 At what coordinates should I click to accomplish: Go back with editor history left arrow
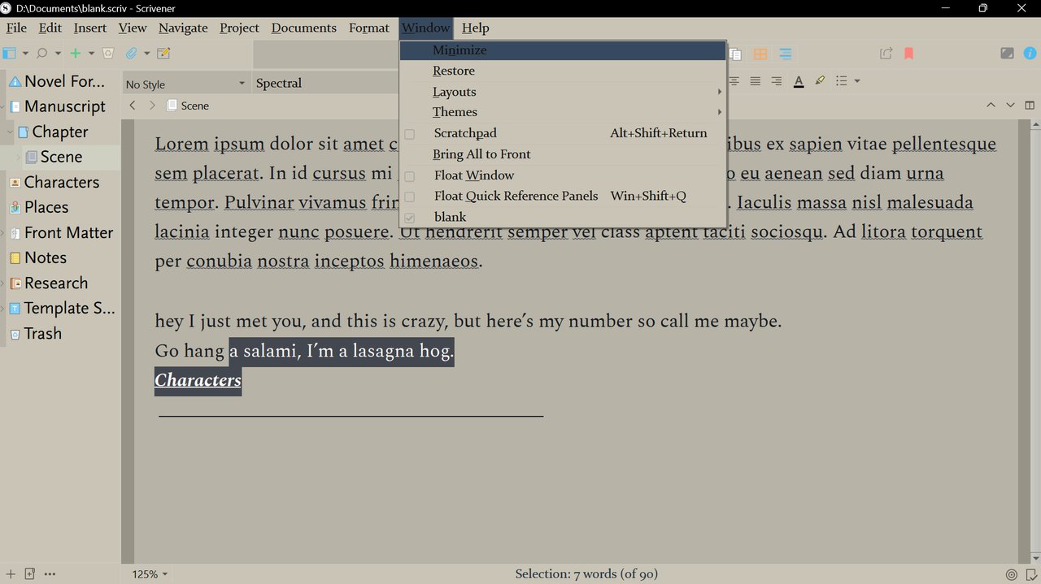pyautogui.click(x=133, y=106)
